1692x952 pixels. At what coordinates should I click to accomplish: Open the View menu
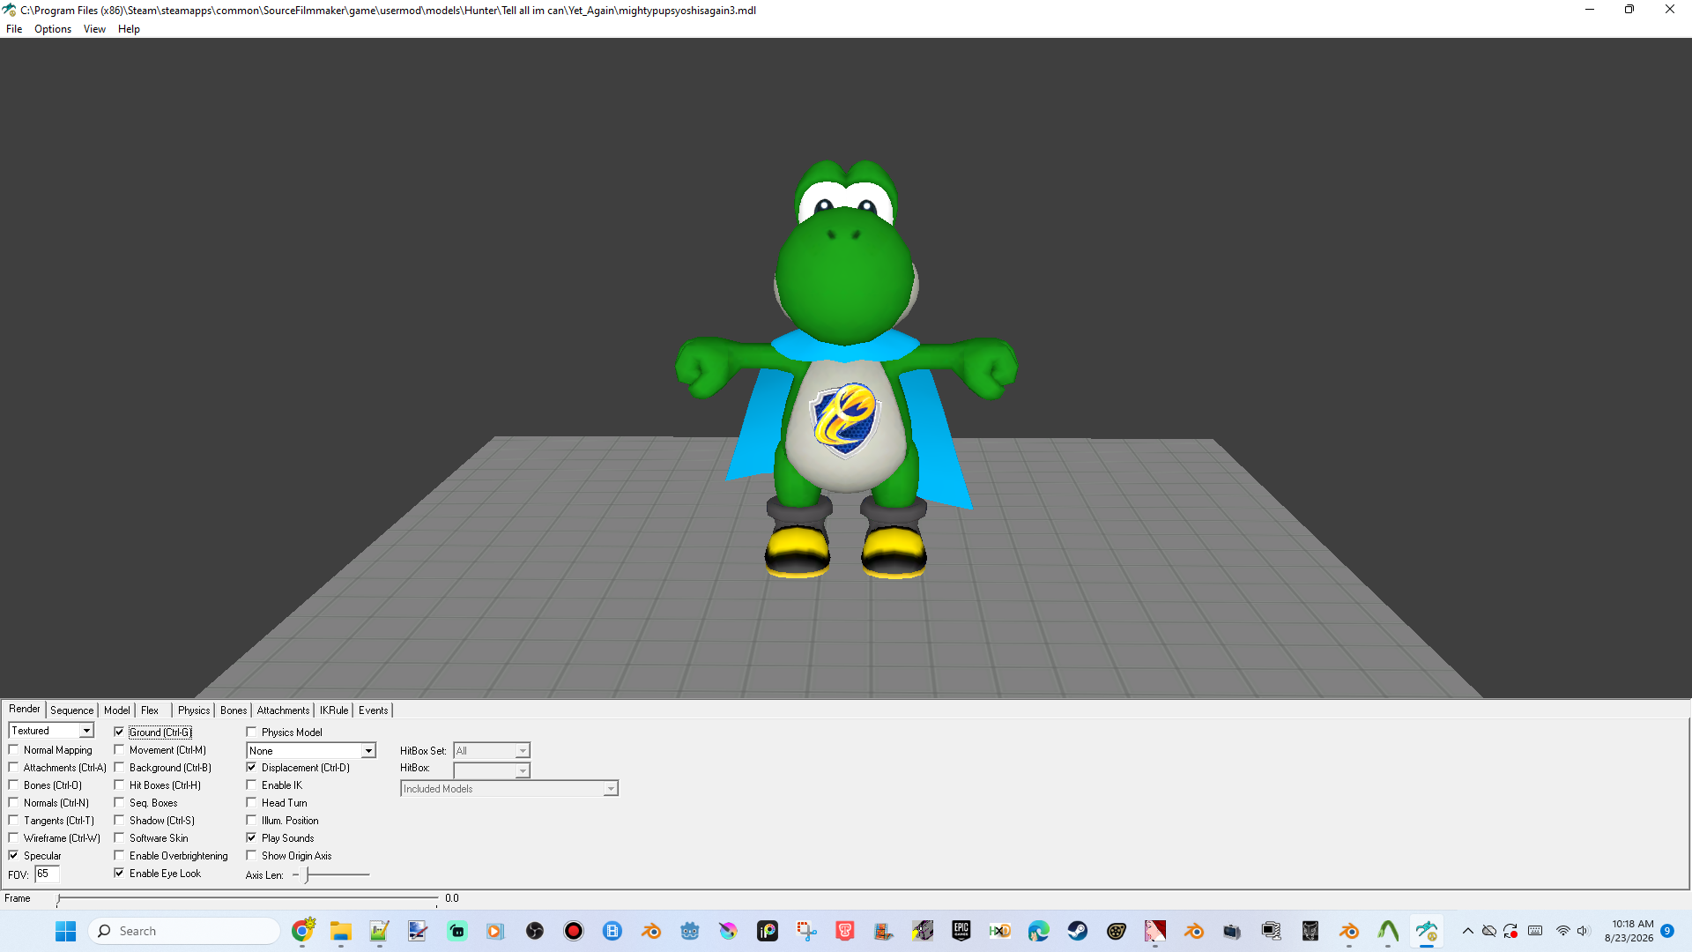pos(94,29)
